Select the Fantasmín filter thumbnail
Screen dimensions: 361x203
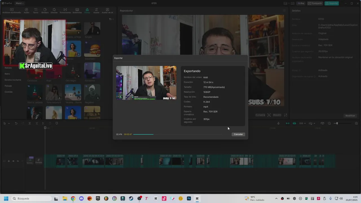pos(92,70)
